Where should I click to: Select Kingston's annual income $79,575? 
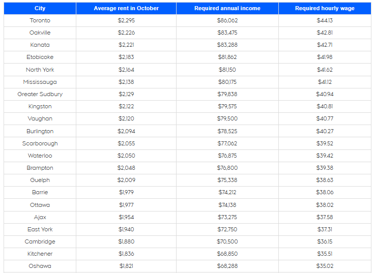227,106
